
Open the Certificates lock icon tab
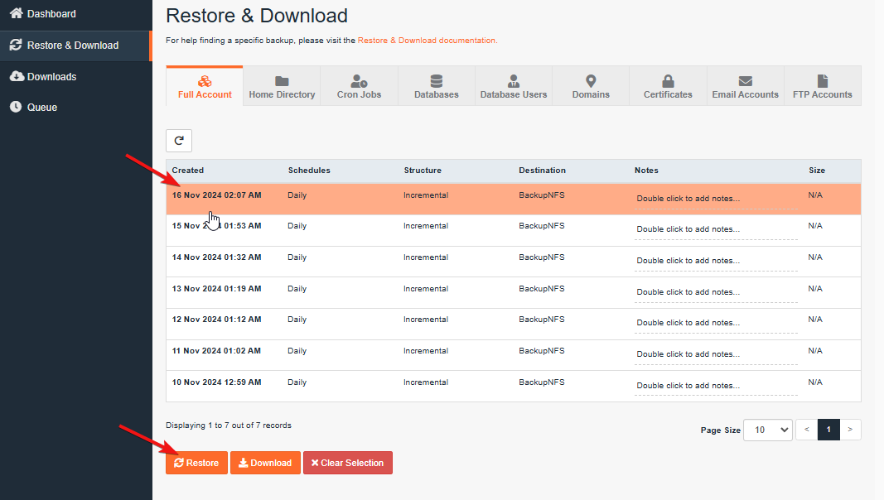(x=668, y=81)
